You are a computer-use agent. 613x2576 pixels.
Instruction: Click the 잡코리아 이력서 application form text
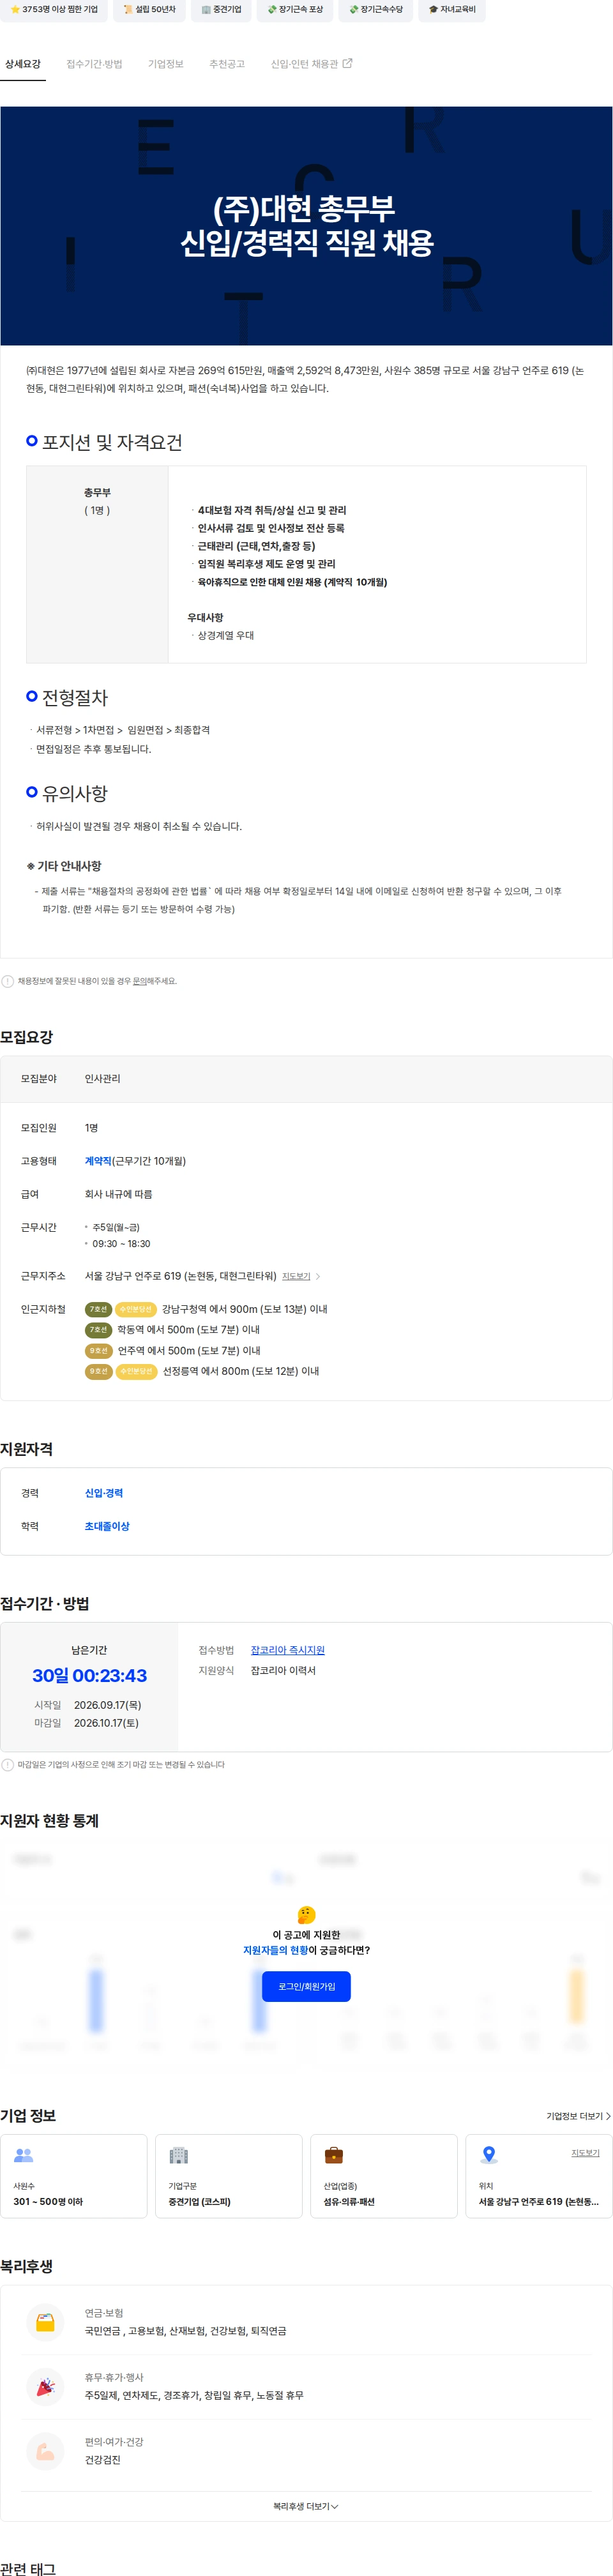[x=283, y=1671]
